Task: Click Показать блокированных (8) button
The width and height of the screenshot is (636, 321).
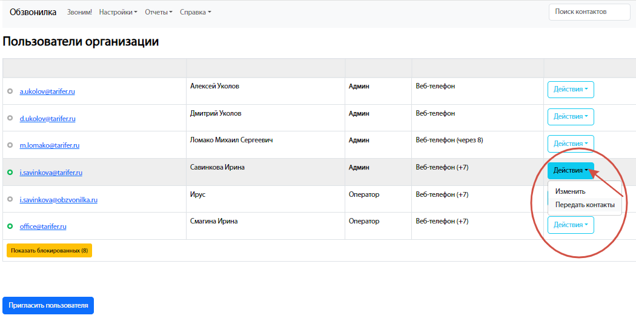Action: tap(49, 250)
